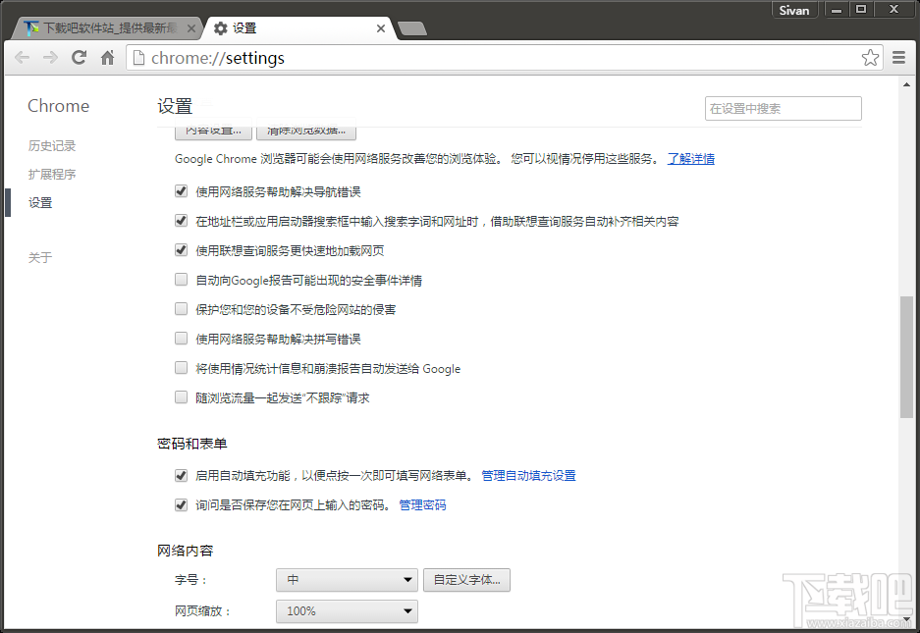
Task: Click the page reload icon
Action: [79, 58]
